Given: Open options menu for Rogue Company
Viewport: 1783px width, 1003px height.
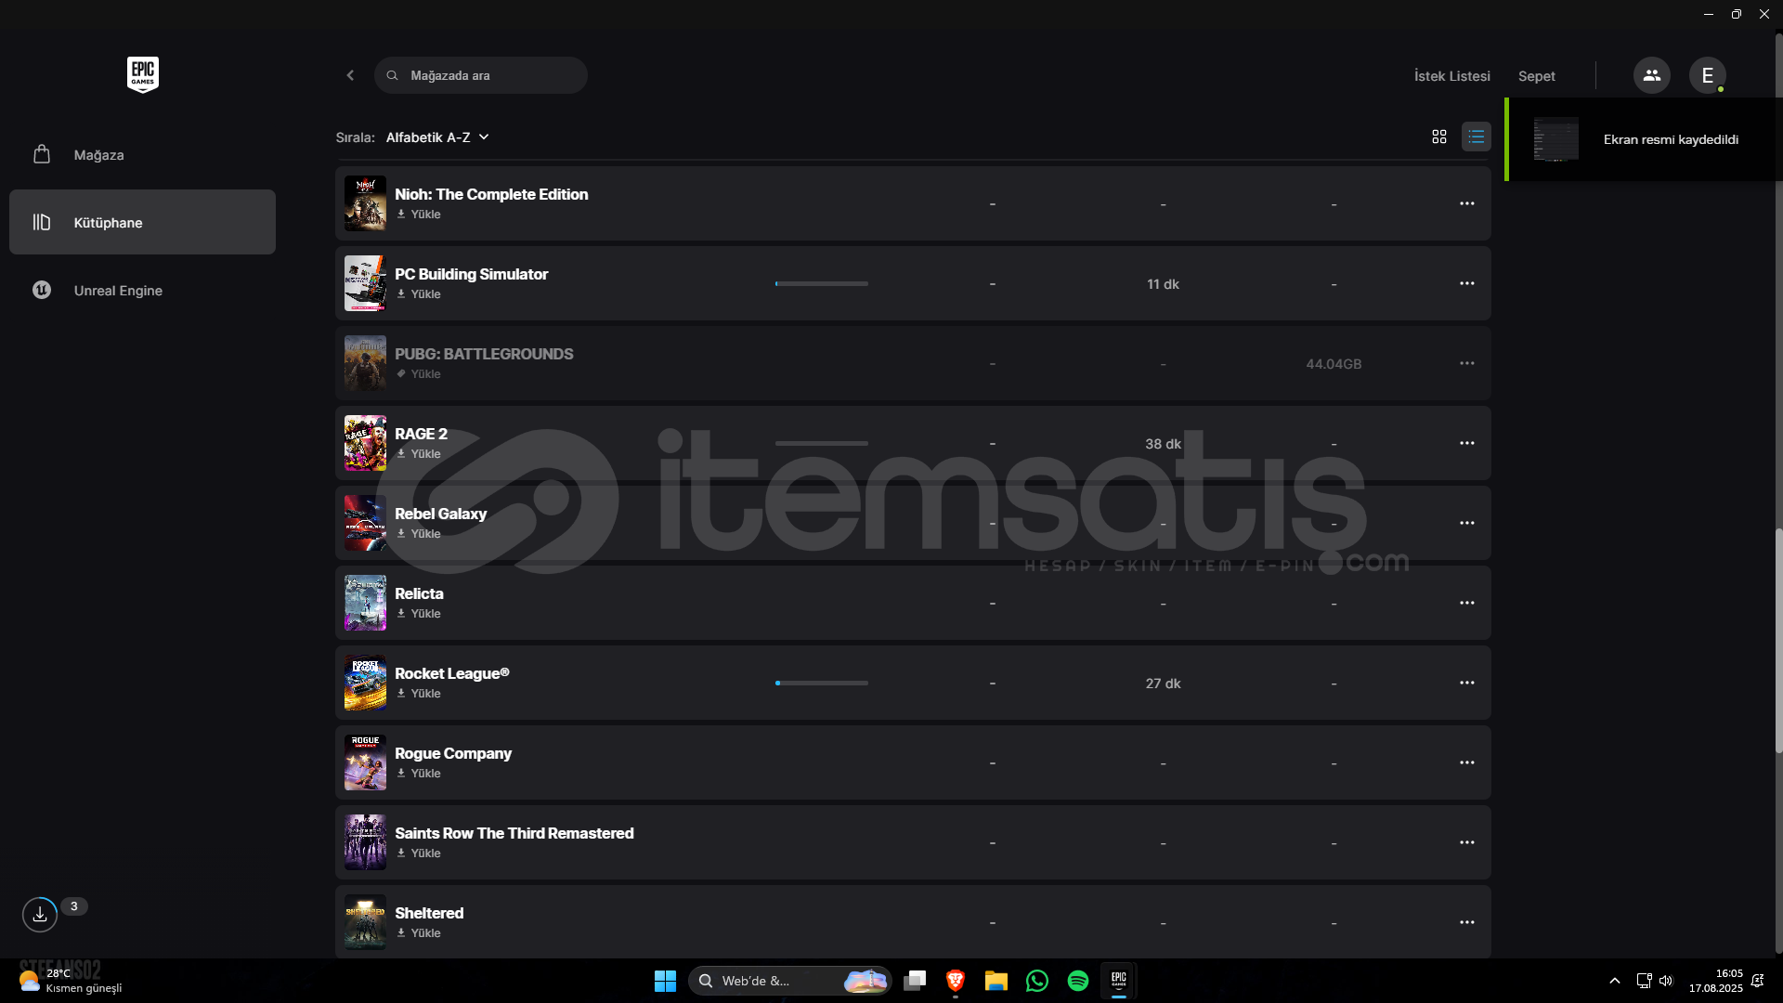Looking at the screenshot, I should 1466,762.
